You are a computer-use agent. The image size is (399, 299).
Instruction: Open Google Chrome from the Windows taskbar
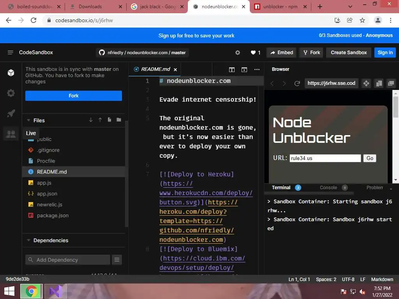coord(31,291)
